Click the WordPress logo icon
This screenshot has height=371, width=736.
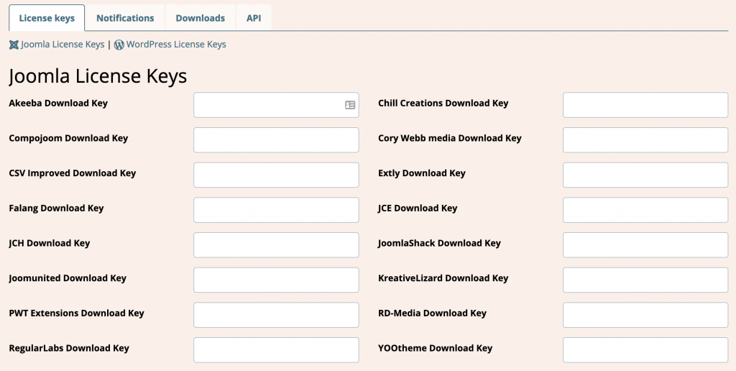click(x=119, y=45)
